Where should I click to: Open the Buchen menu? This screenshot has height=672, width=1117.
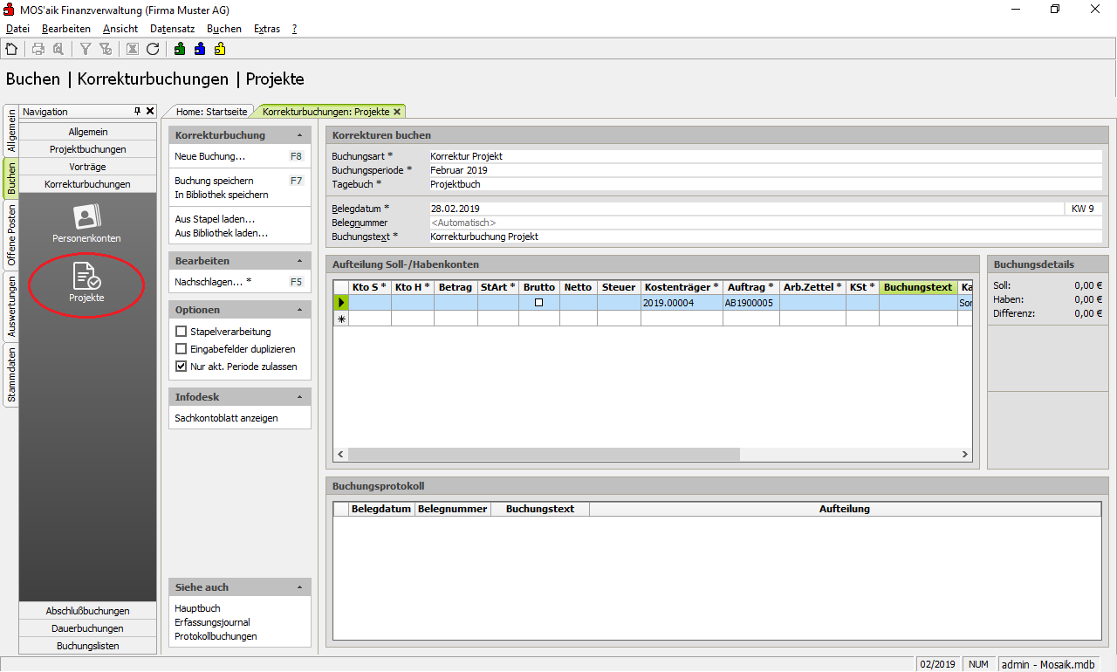tap(224, 29)
